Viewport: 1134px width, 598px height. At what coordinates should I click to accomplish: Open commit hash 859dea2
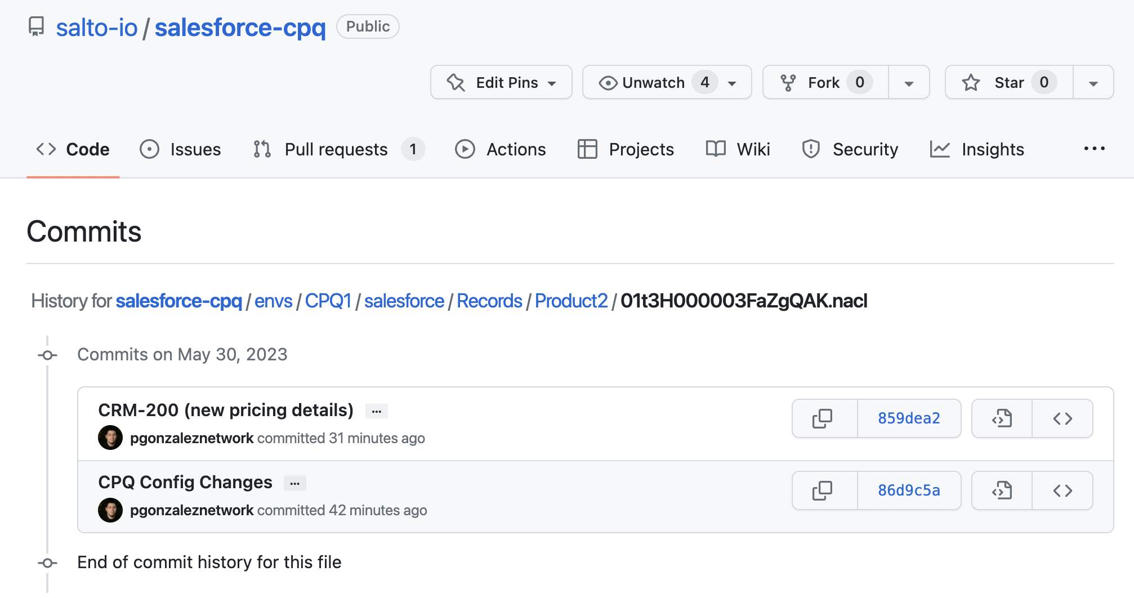[909, 418]
